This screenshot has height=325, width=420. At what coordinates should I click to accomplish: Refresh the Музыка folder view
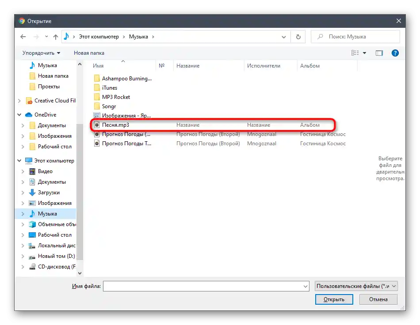click(x=298, y=37)
